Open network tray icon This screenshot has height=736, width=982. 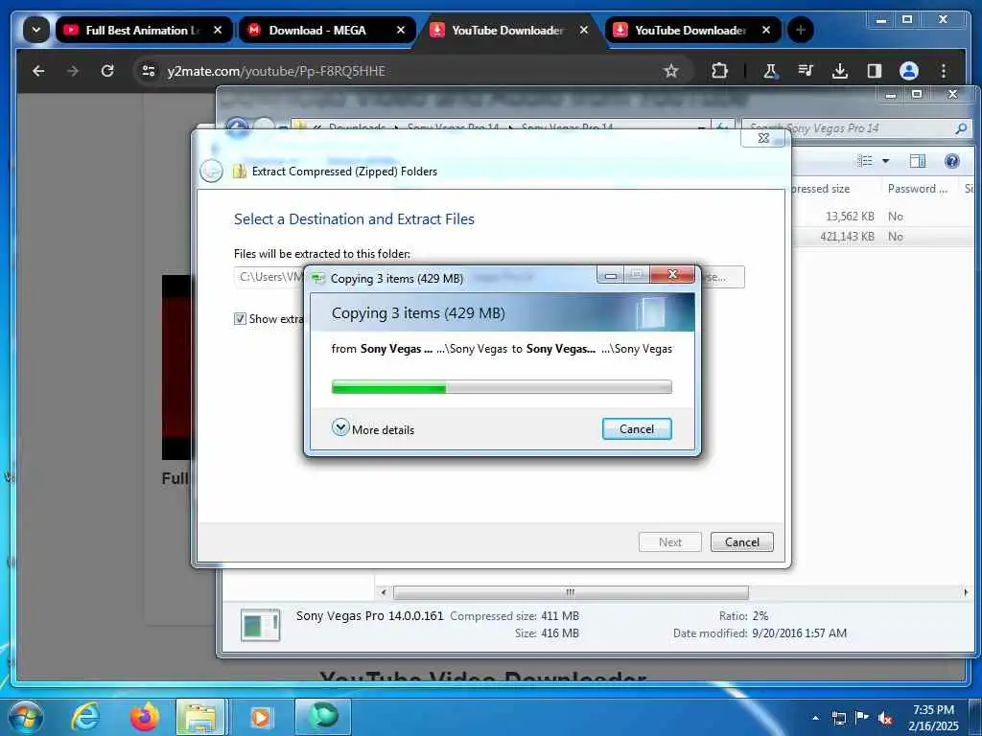838,718
